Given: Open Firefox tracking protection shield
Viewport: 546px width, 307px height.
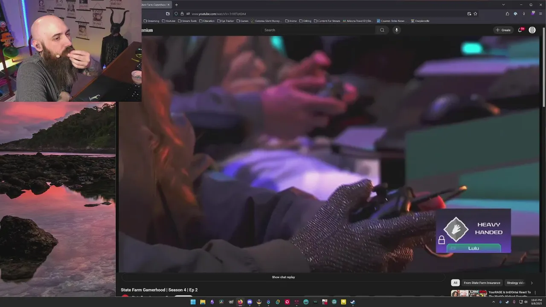Looking at the screenshot, I should pyautogui.click(x=176, y=14).
